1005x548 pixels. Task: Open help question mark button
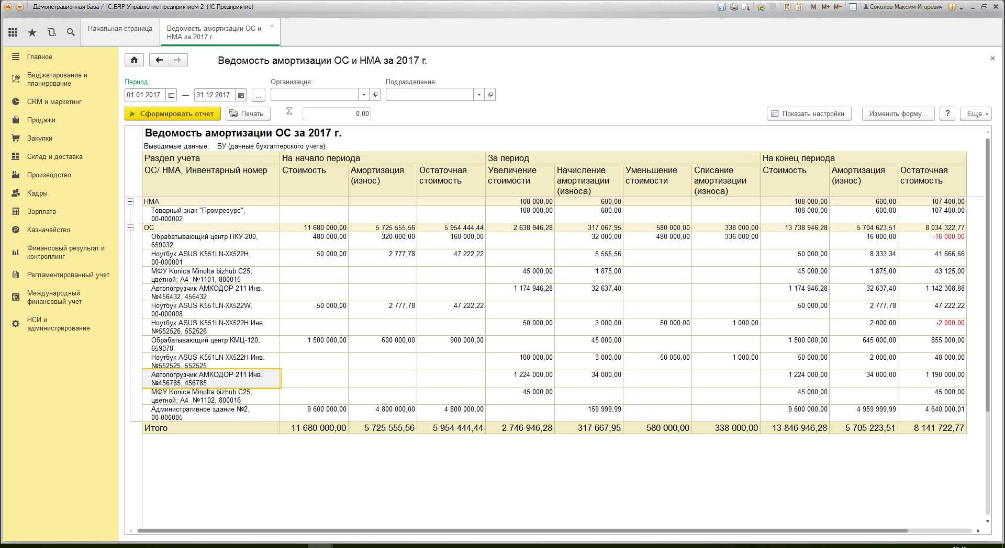947,113
